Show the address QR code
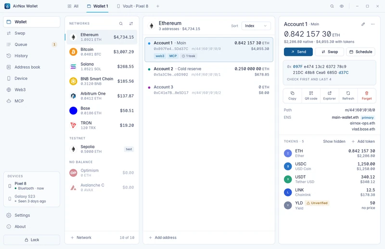The width and height of the screenshot is (385, 249). point(311,96)
